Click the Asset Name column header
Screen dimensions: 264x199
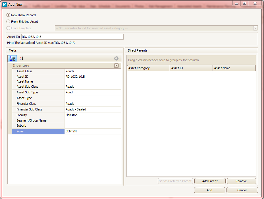(x=234, y=68)
